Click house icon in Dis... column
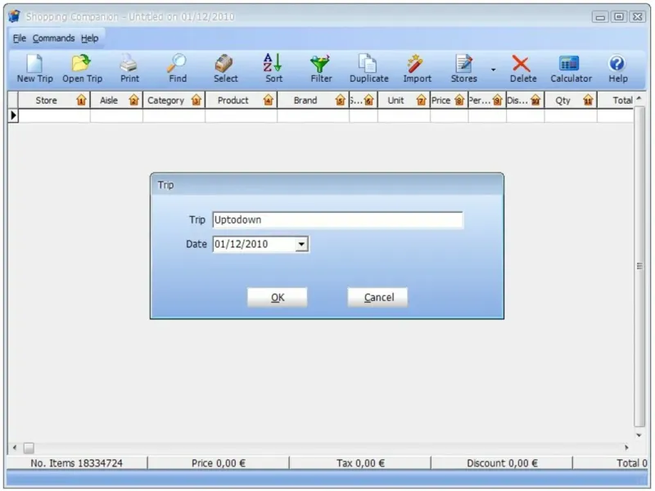This screenshot has width=655, height=491. click(535, 100)
